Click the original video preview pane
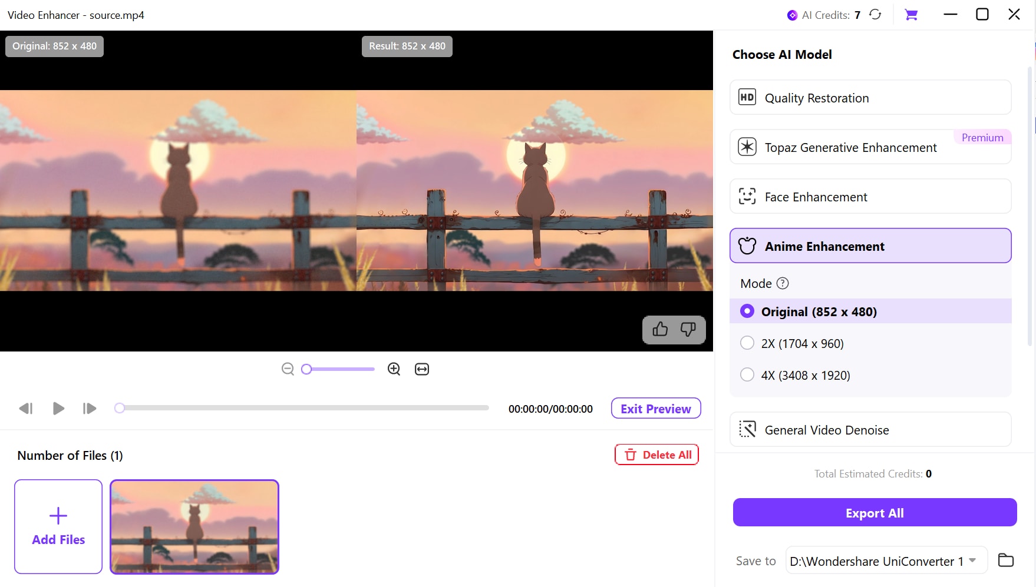The height and width of the screenshot is (587, 1036). click(x=178, y=190)
